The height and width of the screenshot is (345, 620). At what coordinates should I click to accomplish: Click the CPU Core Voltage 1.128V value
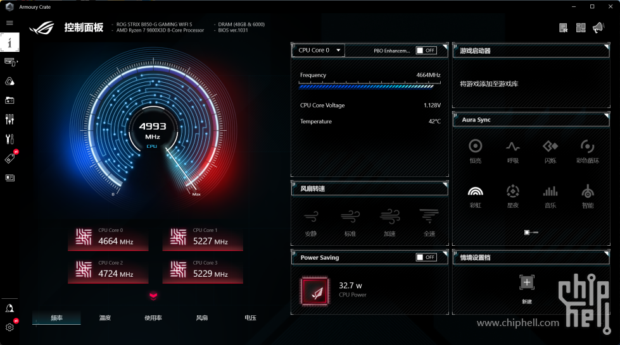tap(432, 106)
